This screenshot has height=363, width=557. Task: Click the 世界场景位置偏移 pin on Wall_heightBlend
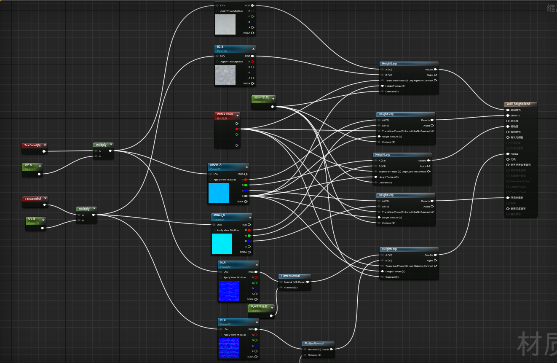(x=508, y=165)
